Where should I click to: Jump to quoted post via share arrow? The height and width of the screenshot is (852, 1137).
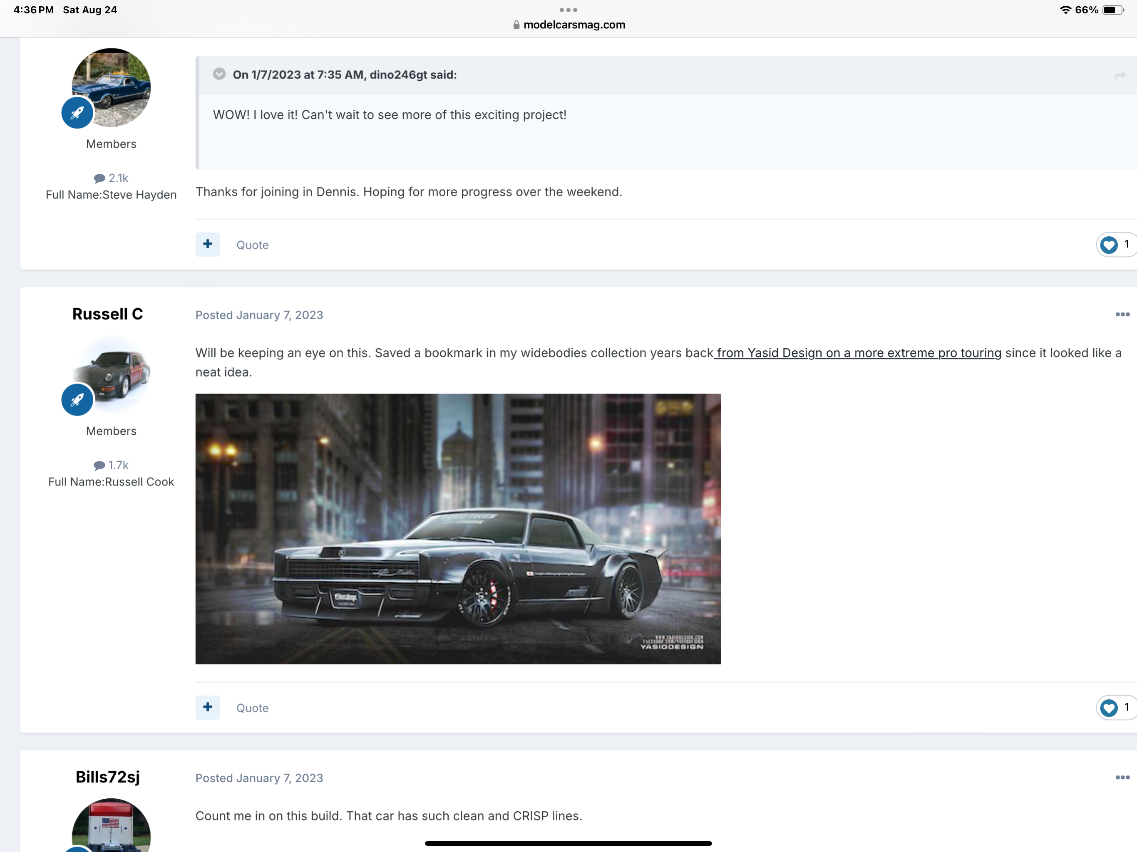1120,76
